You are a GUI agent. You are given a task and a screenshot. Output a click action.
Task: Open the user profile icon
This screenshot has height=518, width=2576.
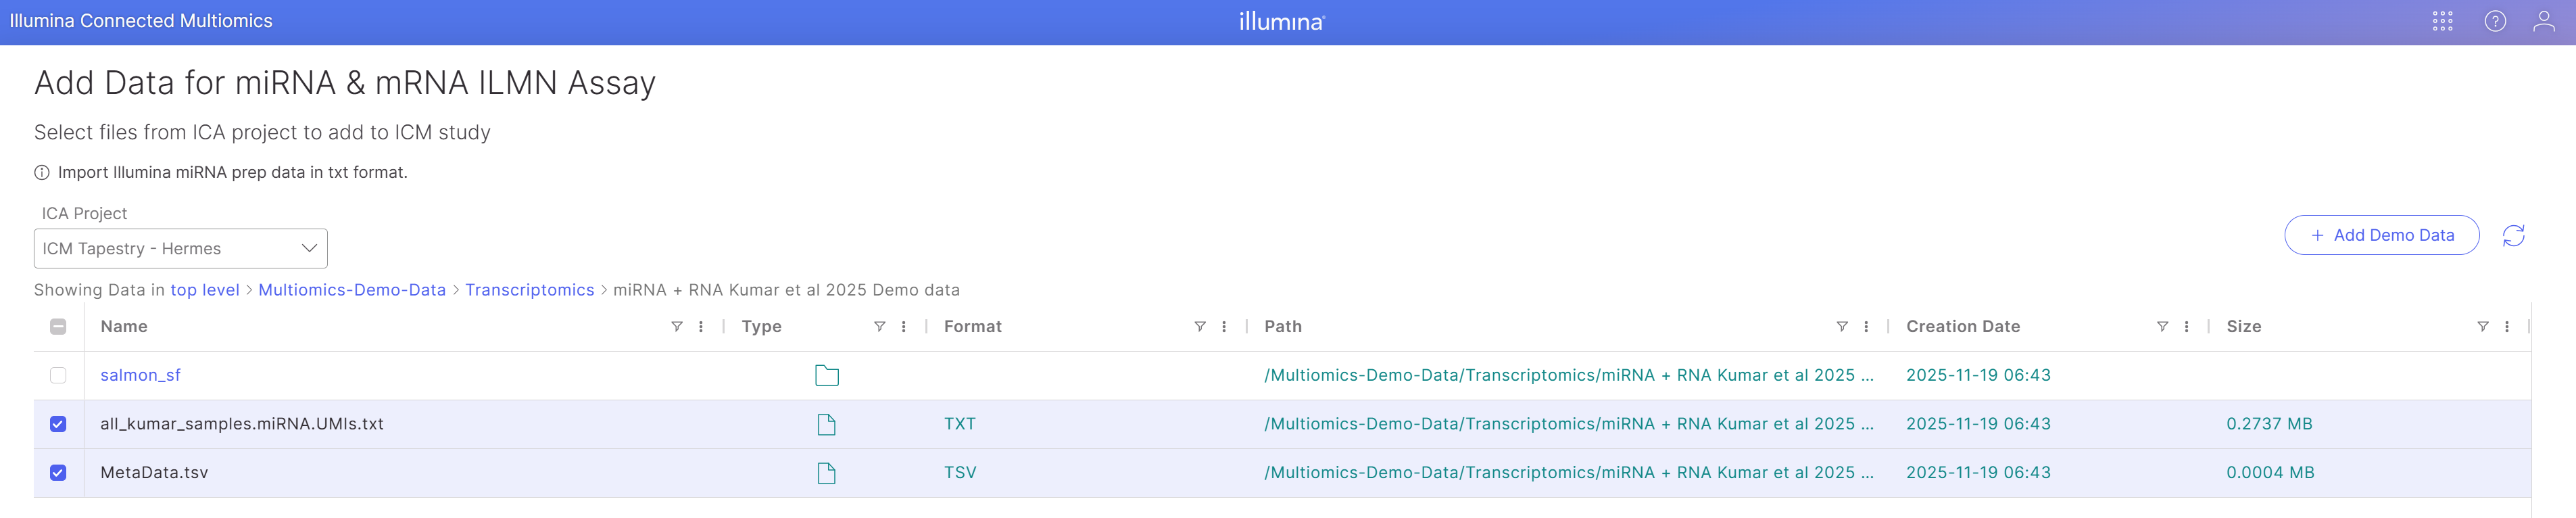click(2544, 21)
